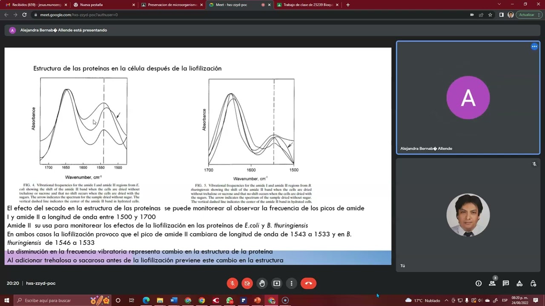Viewport: 545px width, 306px height.
Task: Close the Trabajo de clase tab
Action: (337, 5)
